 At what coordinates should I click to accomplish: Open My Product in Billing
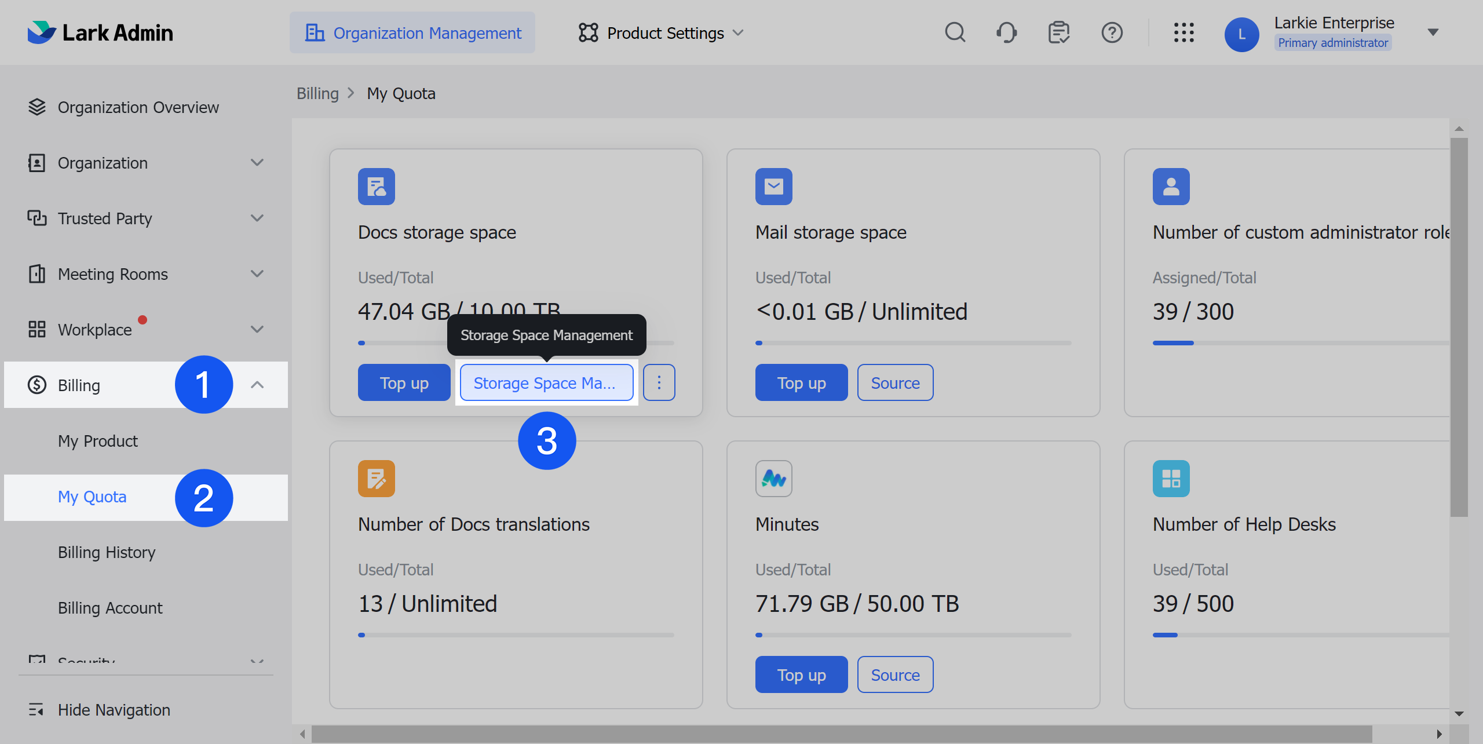[98, 441]
